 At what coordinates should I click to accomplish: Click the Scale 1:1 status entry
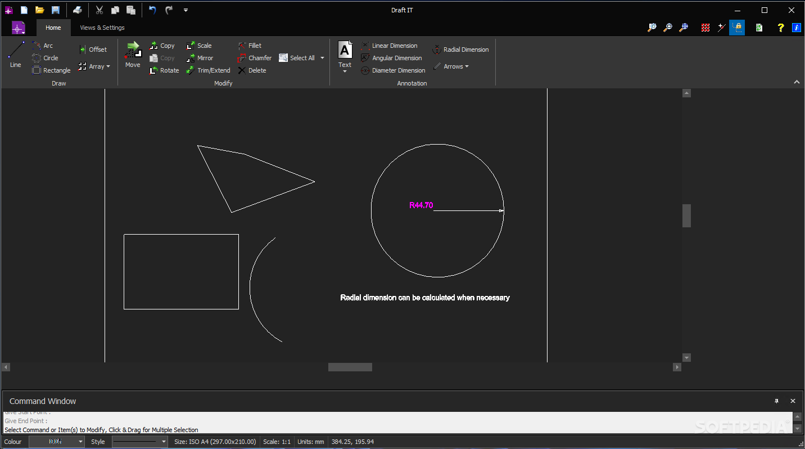pyautogui.click(x=277, y=442)
